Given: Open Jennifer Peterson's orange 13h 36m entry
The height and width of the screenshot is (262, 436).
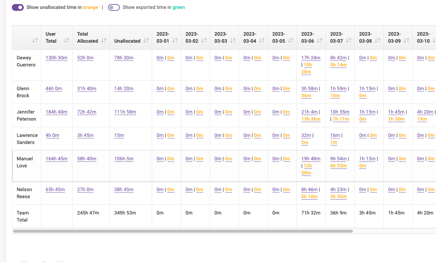Looking at the screenshot, I should [x=311, y=119].
